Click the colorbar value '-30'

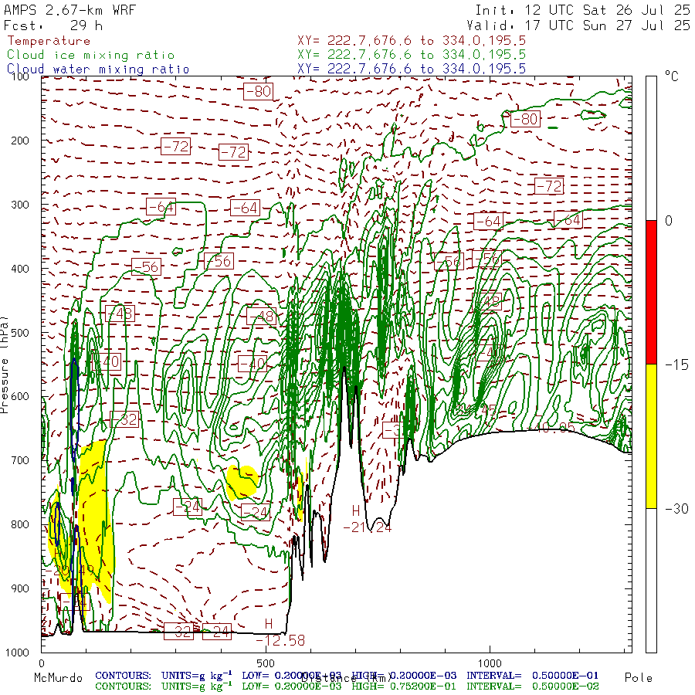(x=676, y=508)
